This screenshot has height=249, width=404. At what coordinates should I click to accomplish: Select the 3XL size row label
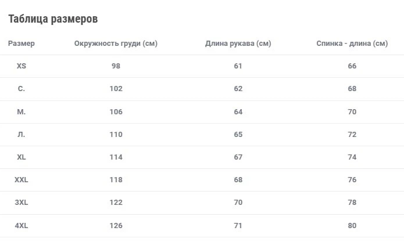click(22, 202)
